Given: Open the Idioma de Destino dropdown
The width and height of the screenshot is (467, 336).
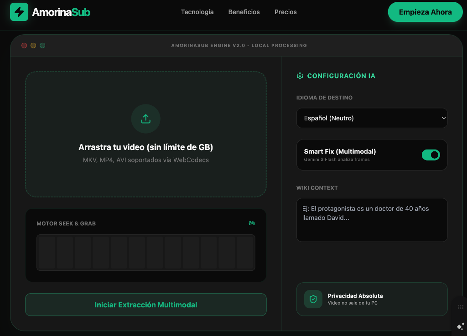Looking at the screenshot, I should pyautogui.click(x=372, y=118).
